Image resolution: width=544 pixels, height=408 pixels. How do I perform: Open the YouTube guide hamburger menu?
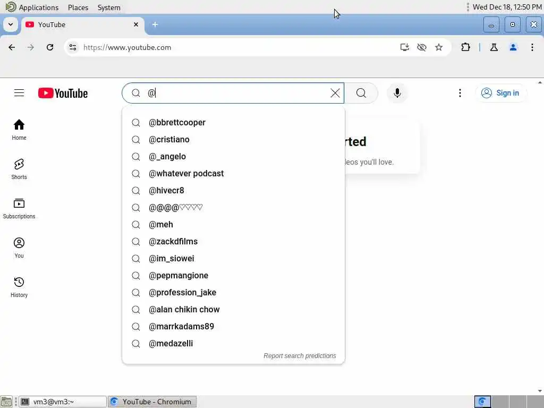click(x=19, y=93)
